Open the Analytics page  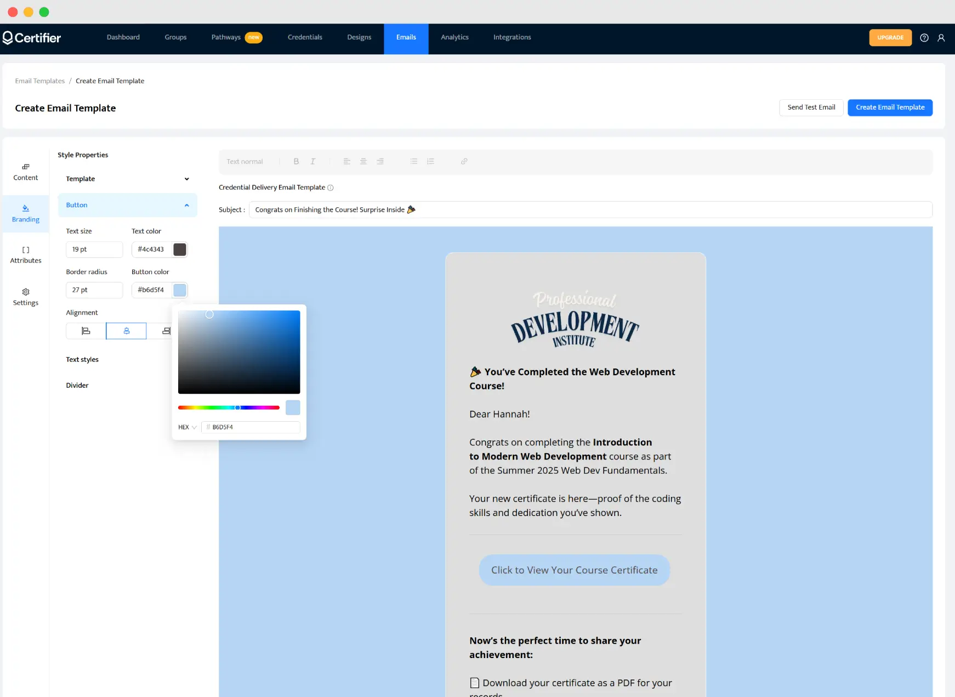coord(455,37)
